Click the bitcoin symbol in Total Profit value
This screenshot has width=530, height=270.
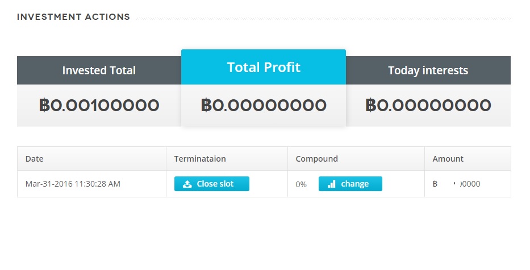[x=207, y=105]
